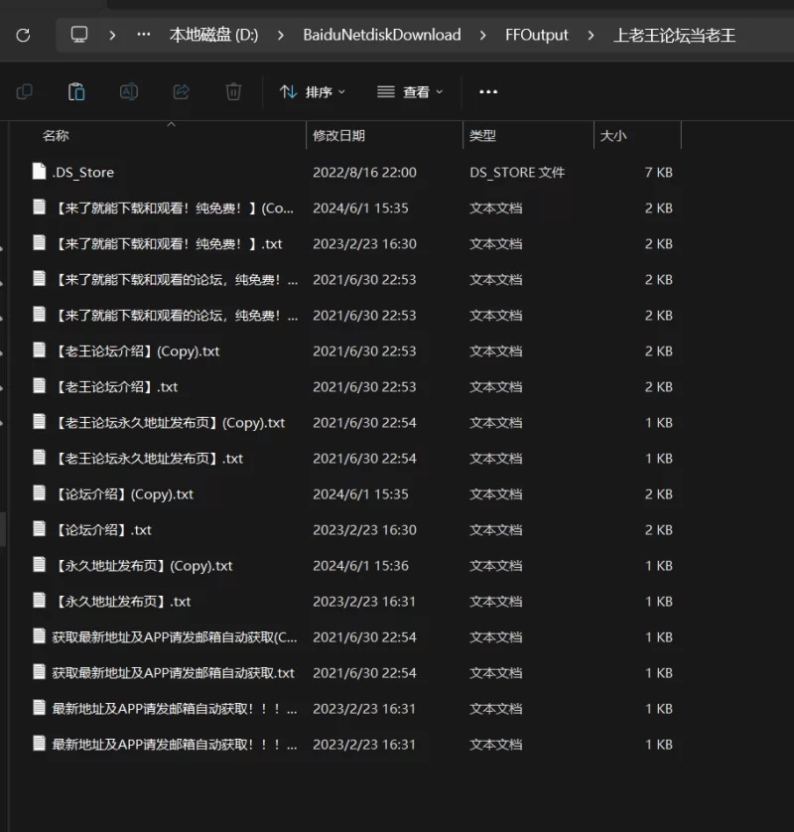
Task: Open 本地磁盘 (D:) in the breadcrumb
Action: click(213, 35)
